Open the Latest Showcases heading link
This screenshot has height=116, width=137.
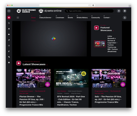[x=34, y=64]
